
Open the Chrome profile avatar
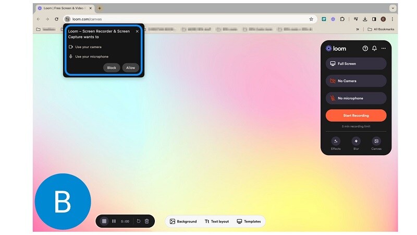(383, 19)
